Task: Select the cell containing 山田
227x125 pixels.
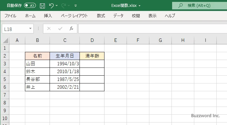Action: [37, 64]
